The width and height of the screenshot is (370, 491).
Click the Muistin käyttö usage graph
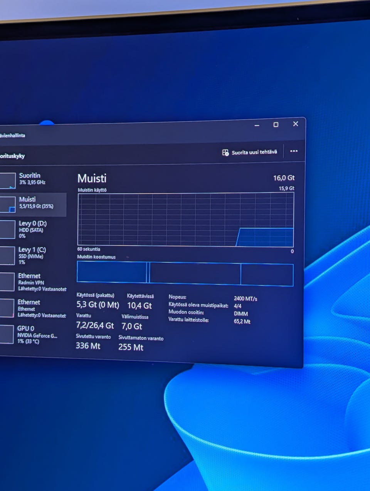(x=186, y=220)
